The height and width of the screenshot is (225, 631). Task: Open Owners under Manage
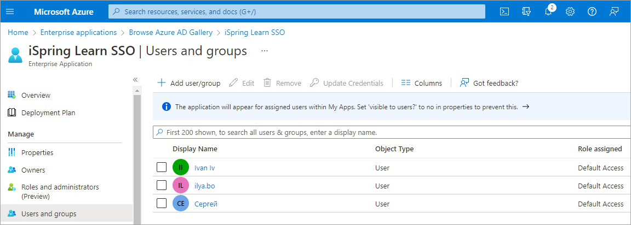[33, 170]
